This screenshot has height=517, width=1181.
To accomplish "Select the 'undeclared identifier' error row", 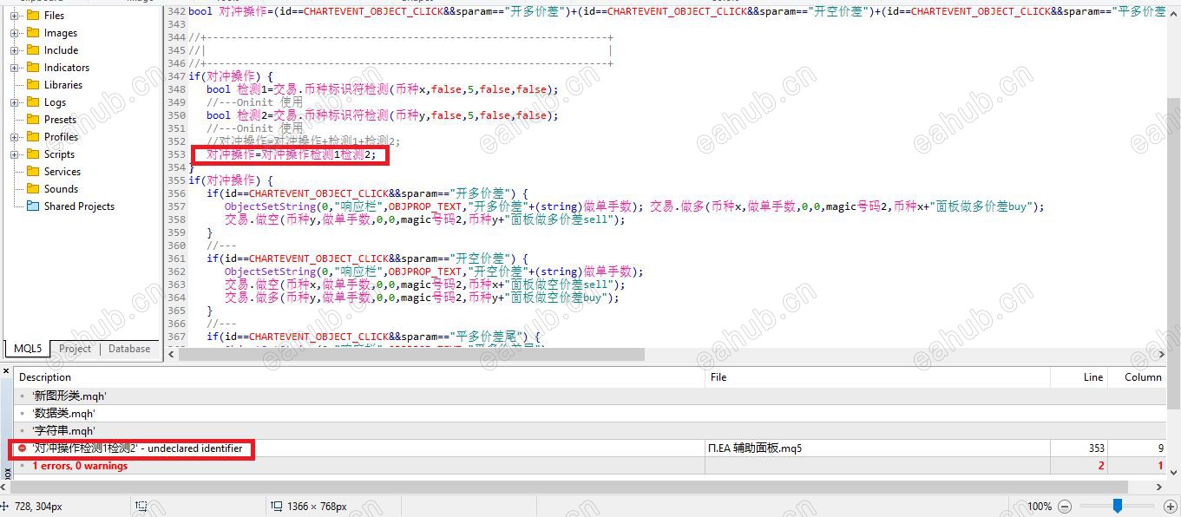I will click(x=590, y=448).
